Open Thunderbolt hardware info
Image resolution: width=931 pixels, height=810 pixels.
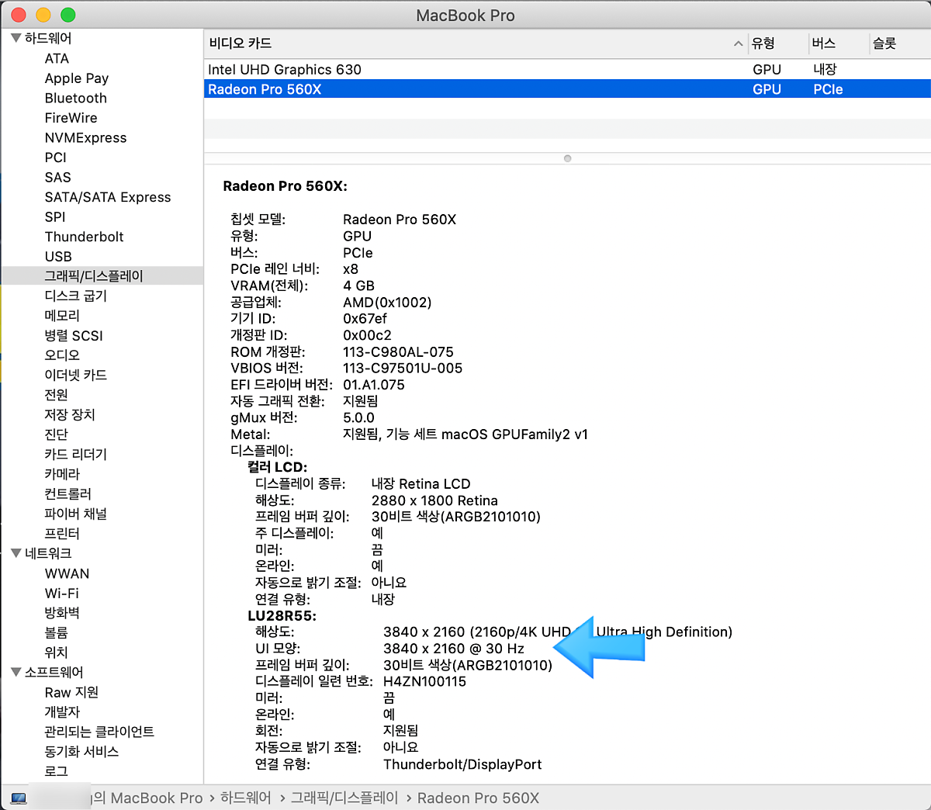[84, 237]
